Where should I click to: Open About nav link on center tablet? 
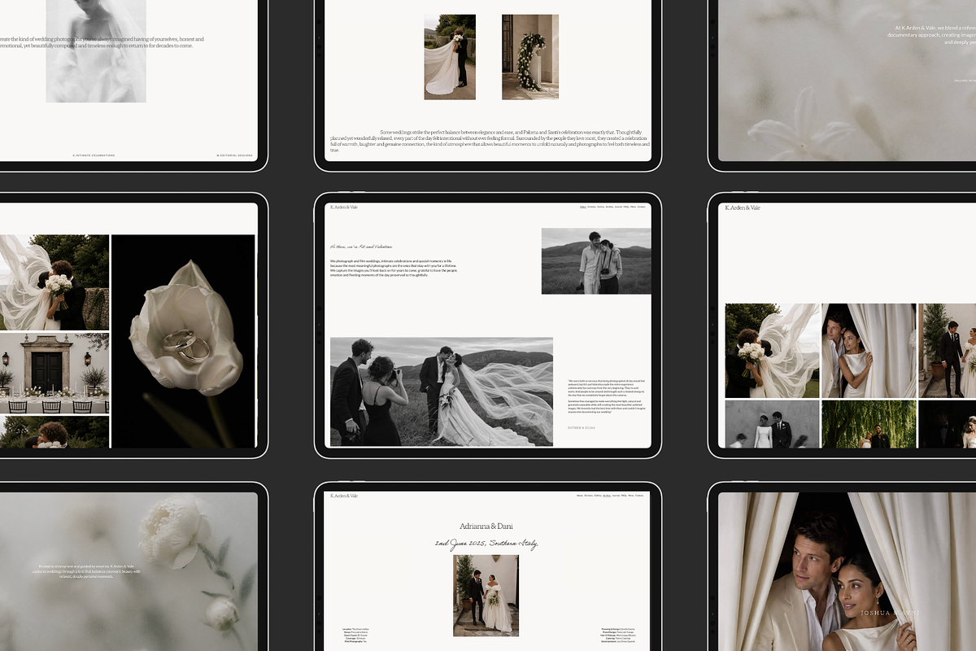click(x=583, y=207)
